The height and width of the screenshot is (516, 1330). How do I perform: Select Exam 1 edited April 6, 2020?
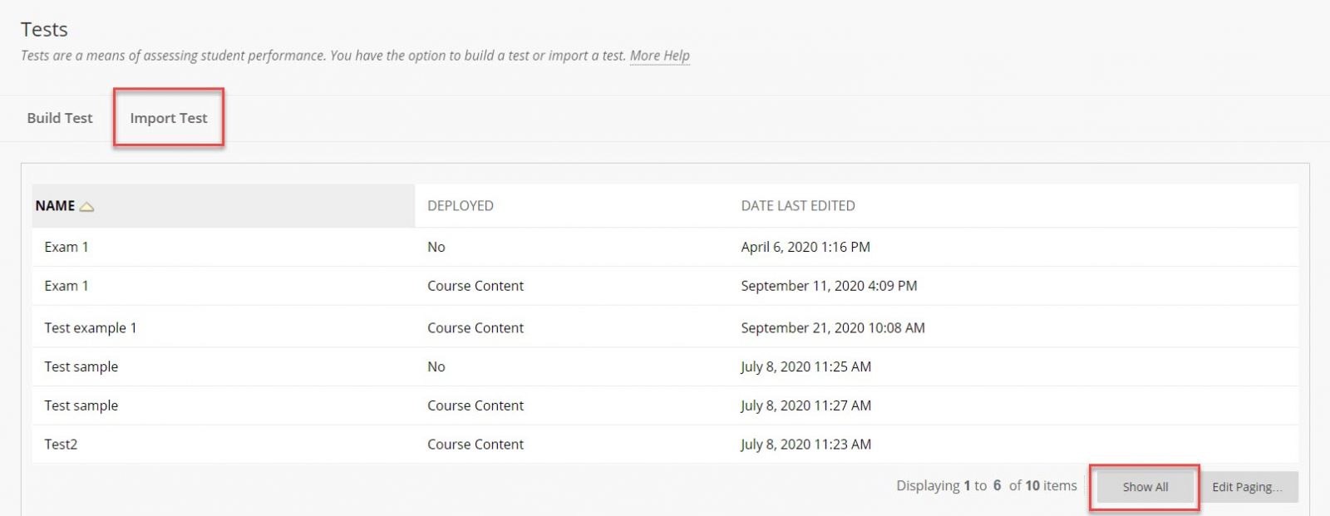coord(66,247)
